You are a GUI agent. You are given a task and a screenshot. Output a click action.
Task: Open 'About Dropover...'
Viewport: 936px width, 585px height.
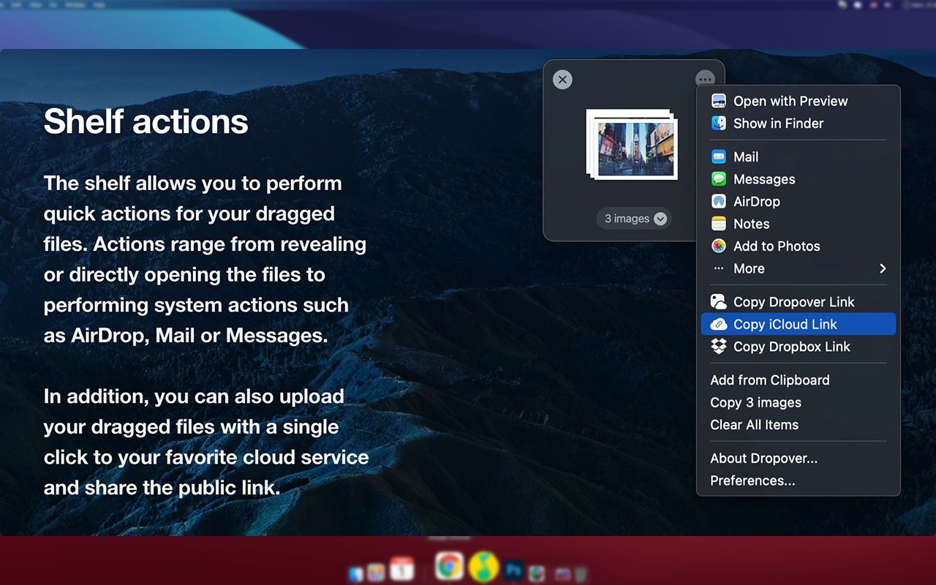coord(799,458)
